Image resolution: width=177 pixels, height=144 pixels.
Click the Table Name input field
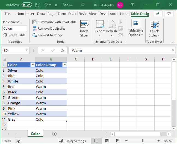[x=15, y=29]
